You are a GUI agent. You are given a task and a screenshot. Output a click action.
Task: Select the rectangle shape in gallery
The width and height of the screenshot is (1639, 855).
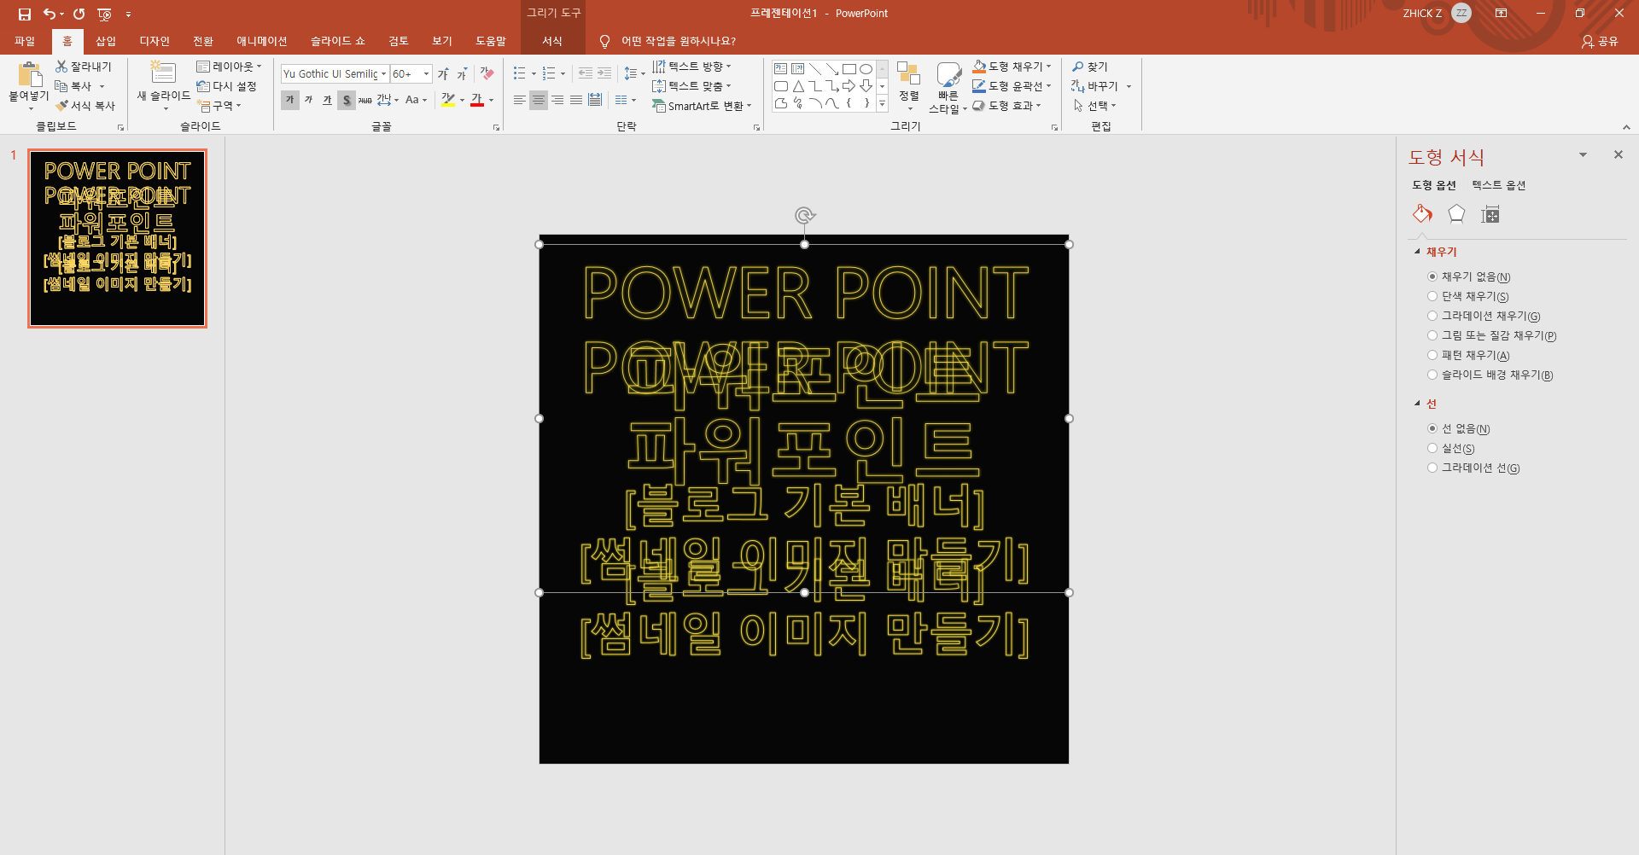[849, 69]
